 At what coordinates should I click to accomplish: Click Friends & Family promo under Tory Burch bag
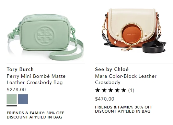coord(35,115)
